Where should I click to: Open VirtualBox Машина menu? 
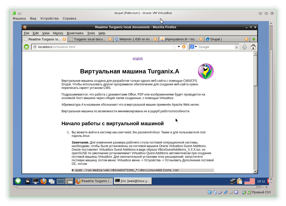(19, 18)
